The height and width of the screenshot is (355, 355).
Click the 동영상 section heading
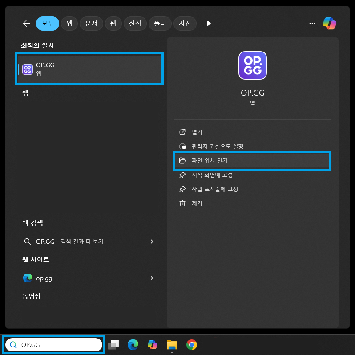pyautogui.click(x=32, y=296)
